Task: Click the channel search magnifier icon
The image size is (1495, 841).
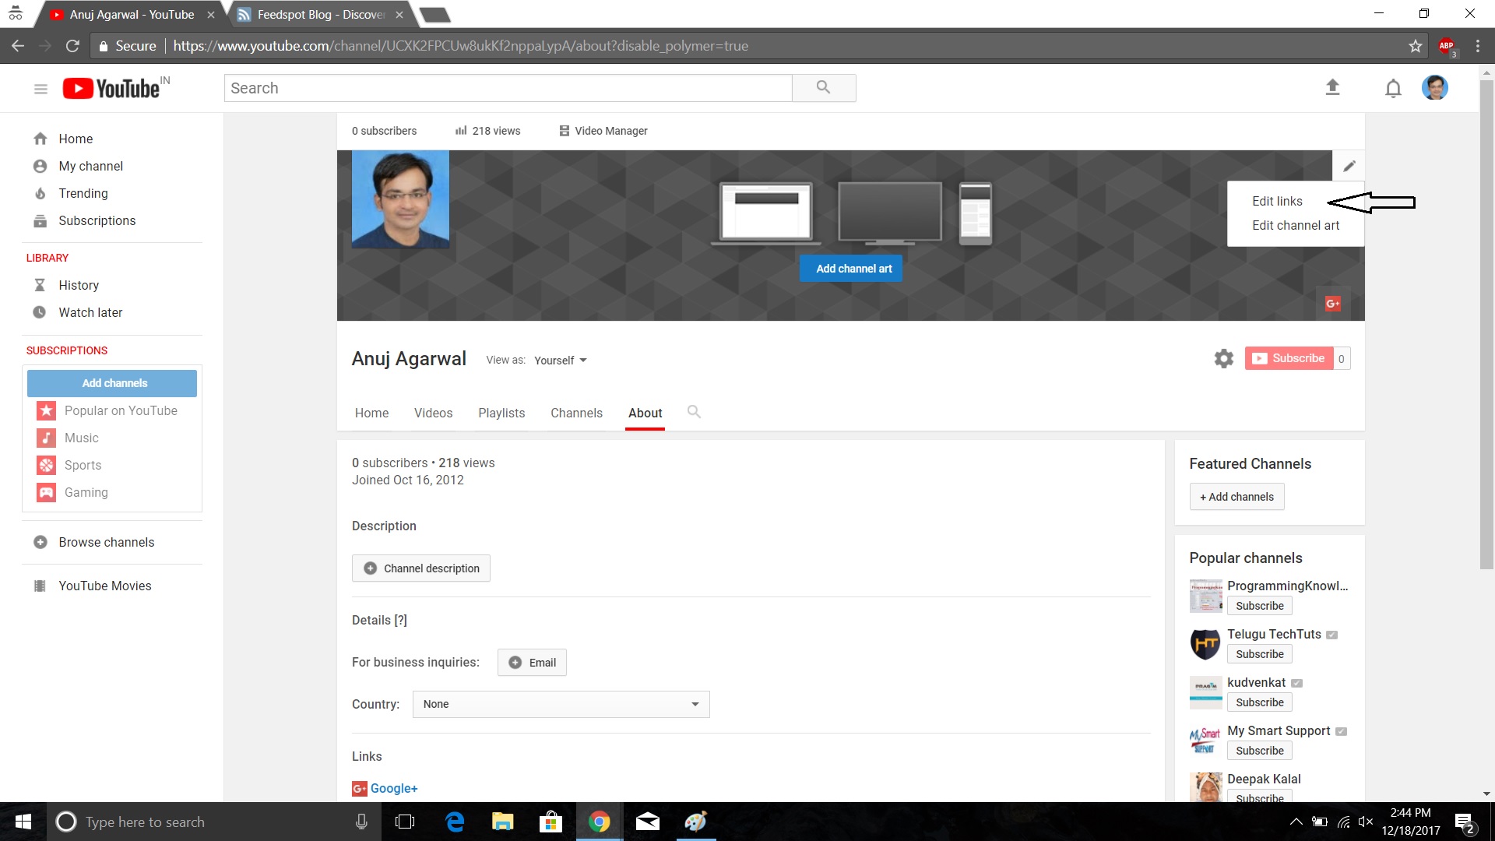Action: (694, 412)
